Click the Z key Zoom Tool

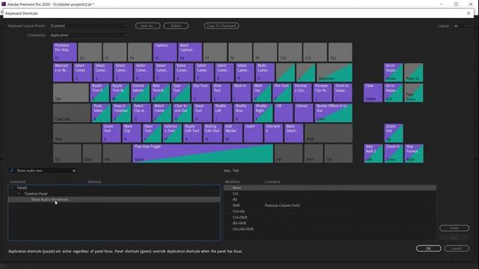point(112,133)
